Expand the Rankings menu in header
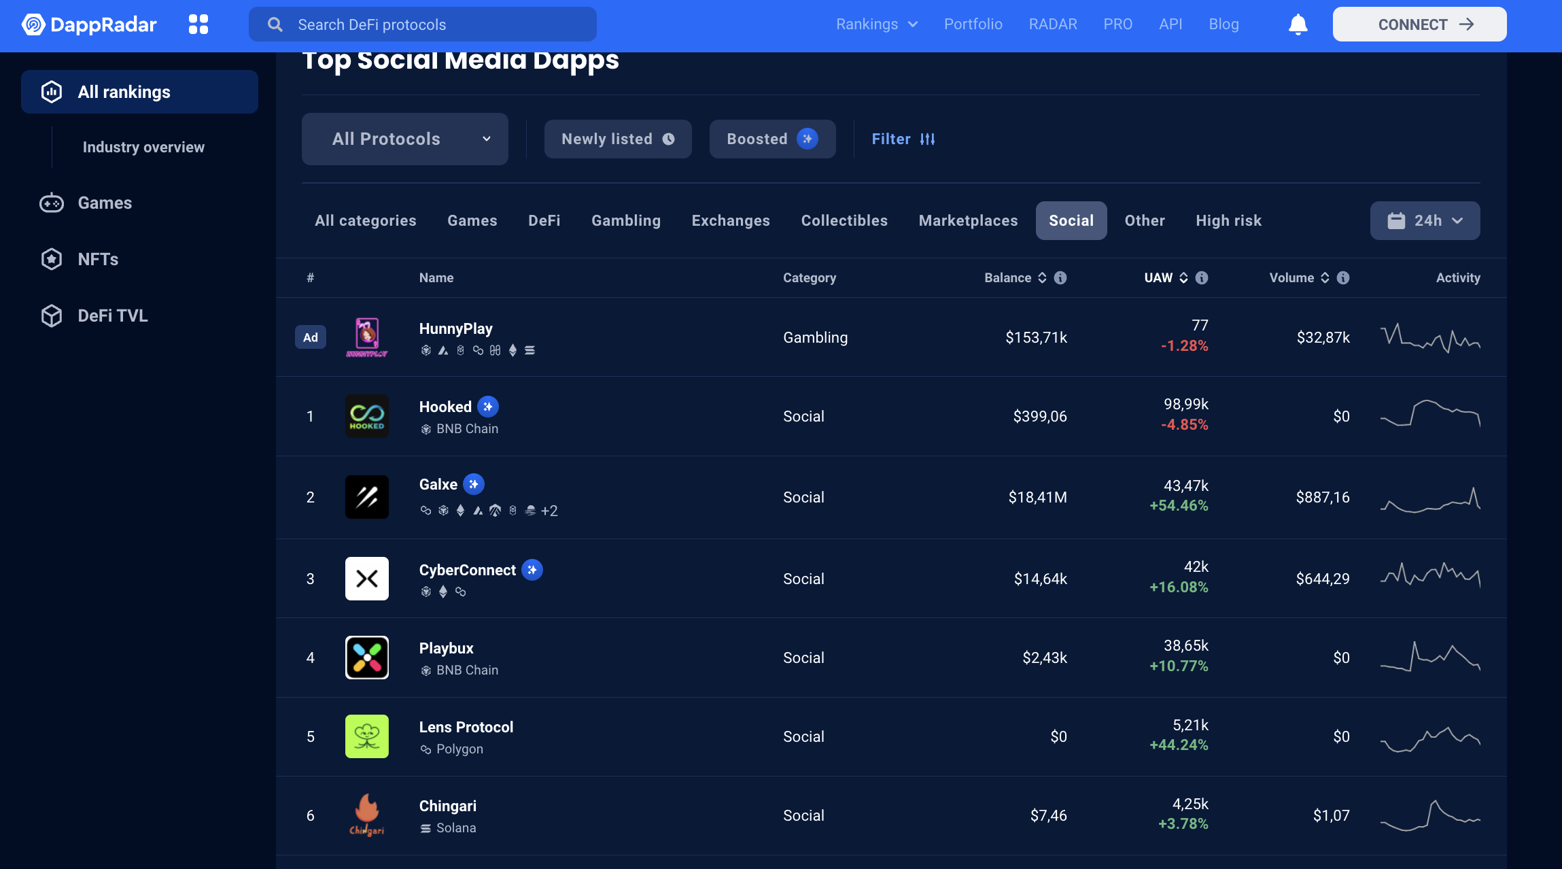The width and height of the screenshot is (1562, 869). 876,24
